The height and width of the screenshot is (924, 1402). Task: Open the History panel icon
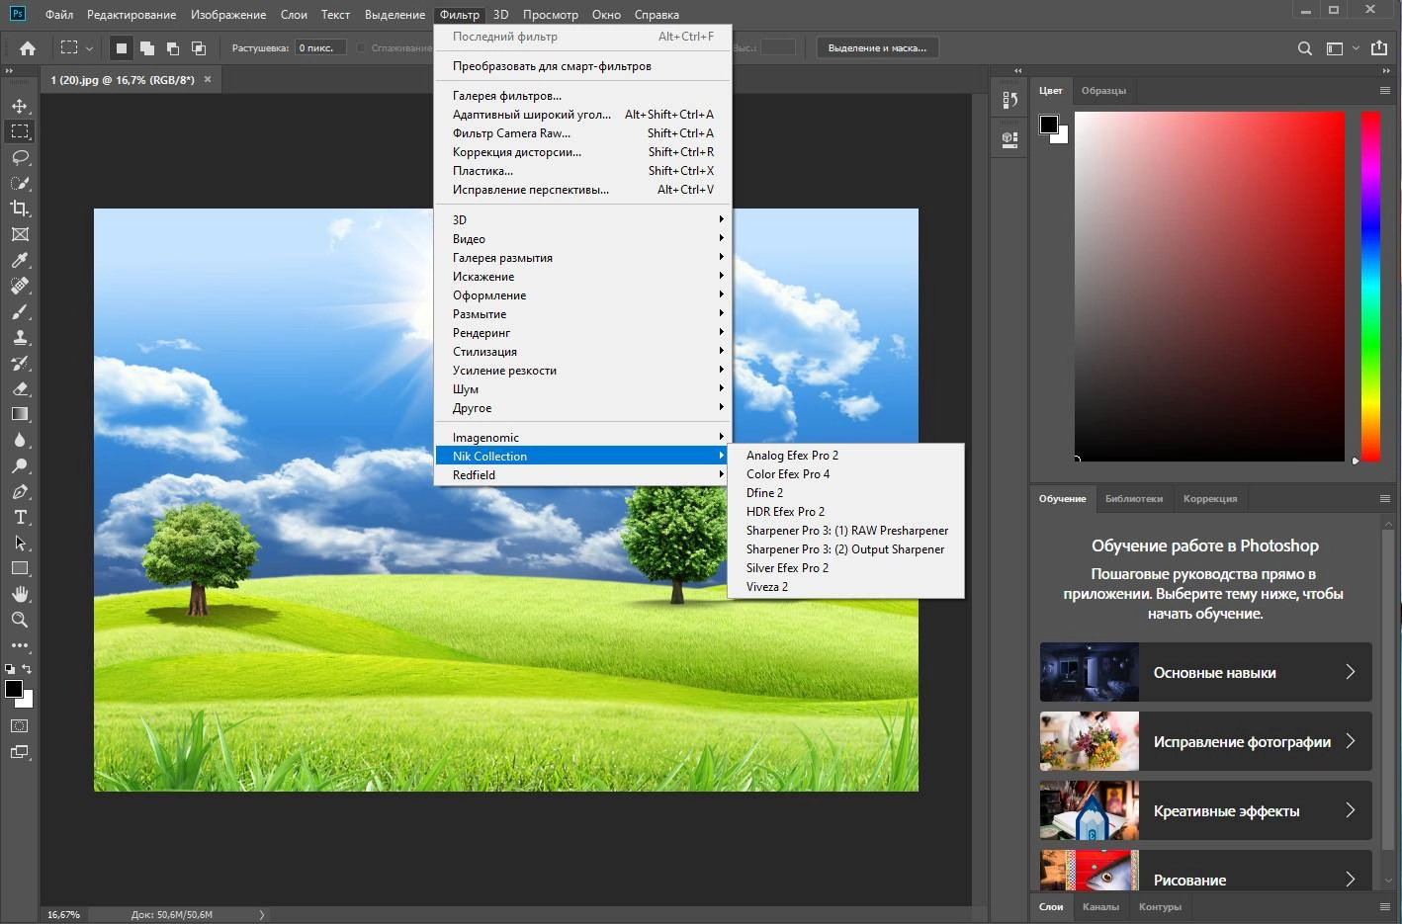[1009, 100]
